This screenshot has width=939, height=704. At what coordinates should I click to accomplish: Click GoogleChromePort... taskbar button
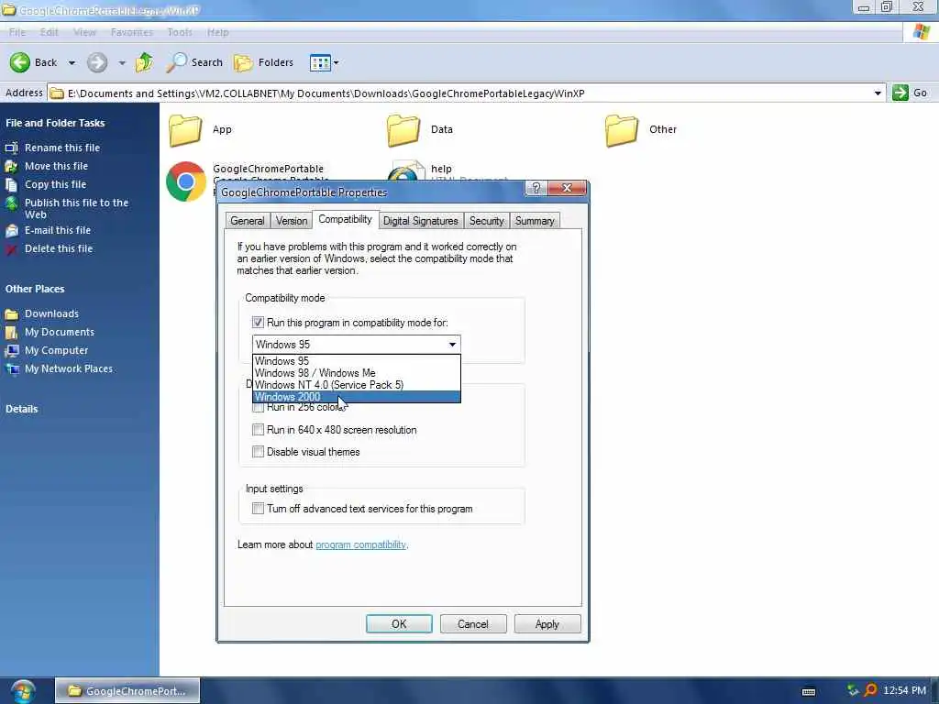(x=127, y=691)
